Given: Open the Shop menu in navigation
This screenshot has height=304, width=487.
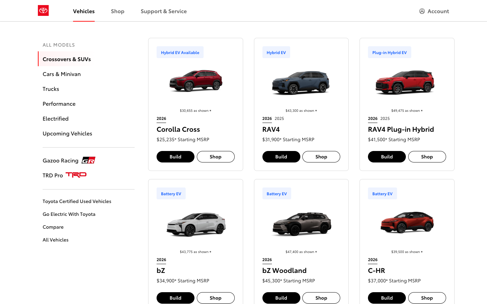Looking at the screenshot, I should coord(118,11).
